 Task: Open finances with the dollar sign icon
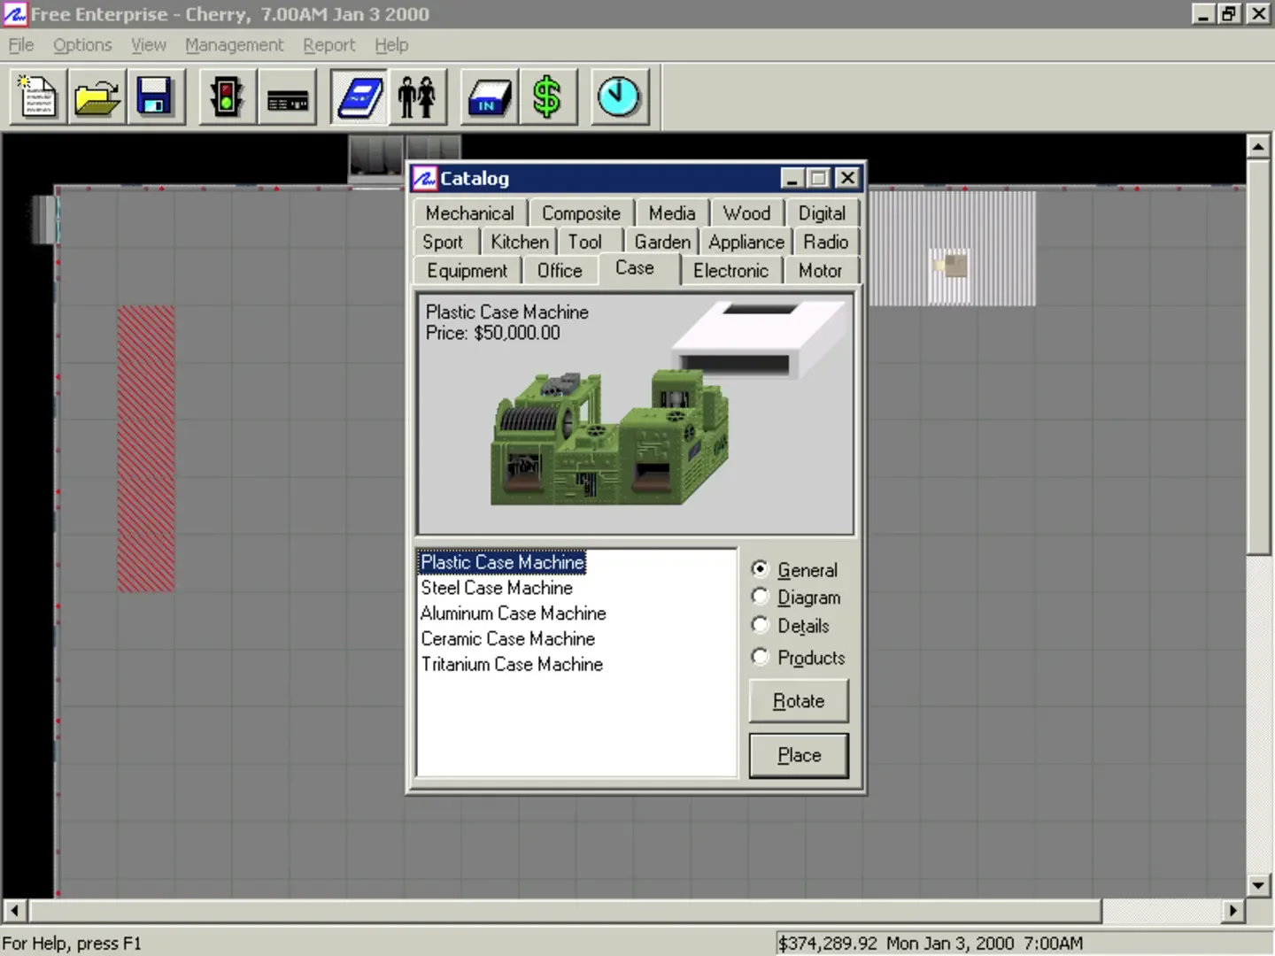(546, 96)
